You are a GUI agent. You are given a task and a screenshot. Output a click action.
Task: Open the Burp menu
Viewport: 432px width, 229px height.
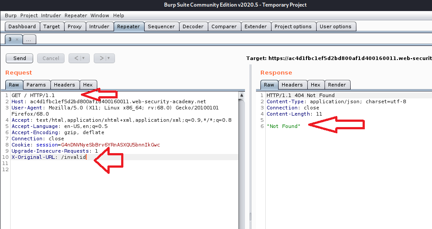pos(11,15)
